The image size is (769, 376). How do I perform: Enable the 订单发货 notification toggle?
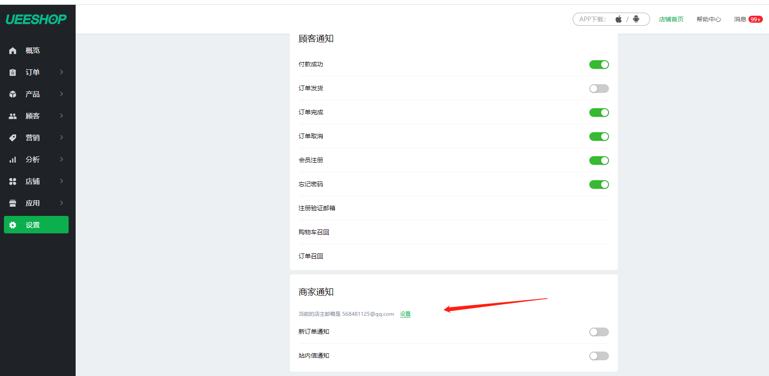pyautogui.click(x=598, y=89)
